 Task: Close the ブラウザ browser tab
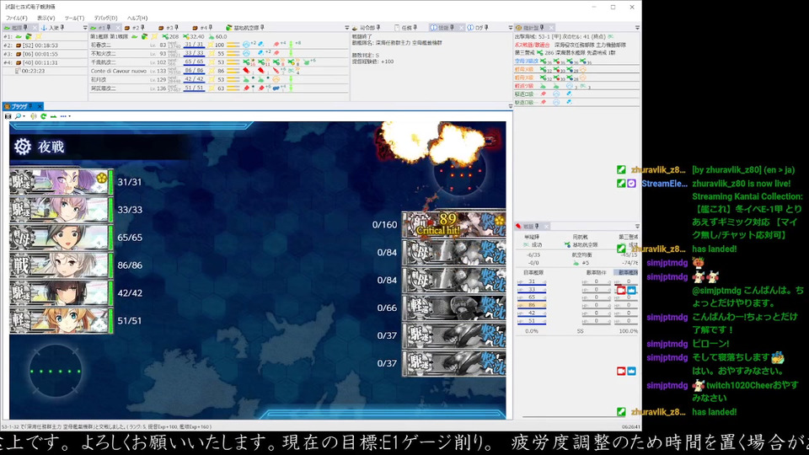pyautogui.click(x=40, y=106)
